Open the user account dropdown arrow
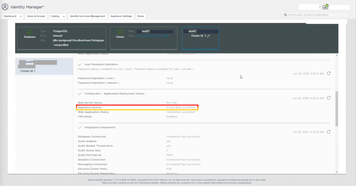Screen dimensions: 356x187 (320, 7)
